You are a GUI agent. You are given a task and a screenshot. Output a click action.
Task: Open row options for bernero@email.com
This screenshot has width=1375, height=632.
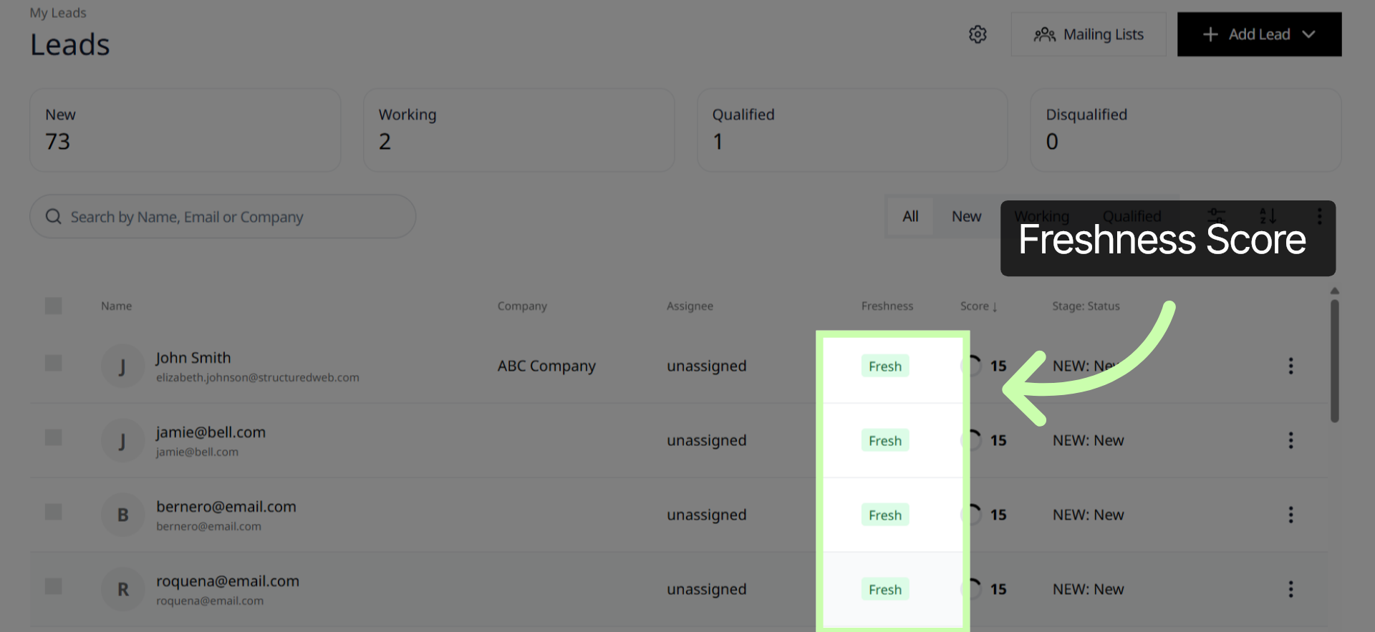tap(1290, 515)
